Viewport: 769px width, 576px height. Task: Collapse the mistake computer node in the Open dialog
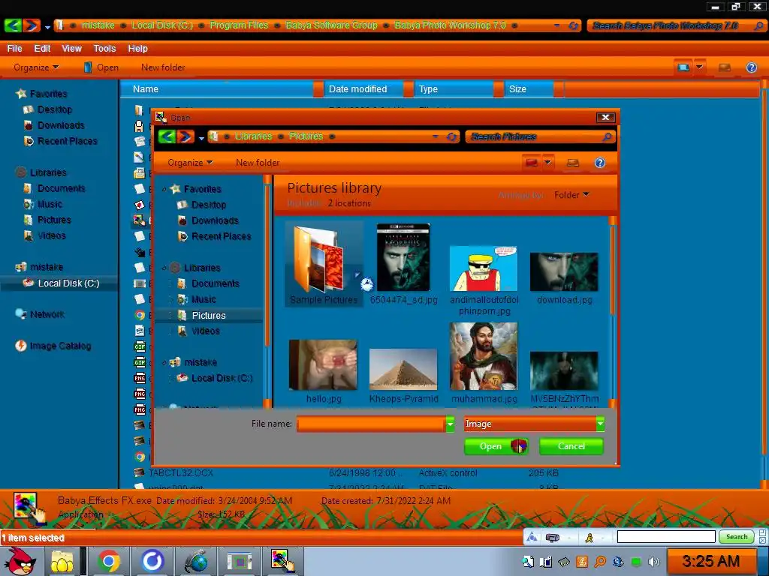tap(164, 362)
